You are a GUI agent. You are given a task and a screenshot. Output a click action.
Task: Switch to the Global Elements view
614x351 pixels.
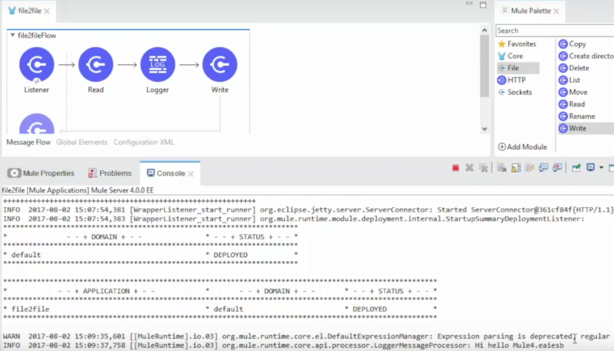82,142
